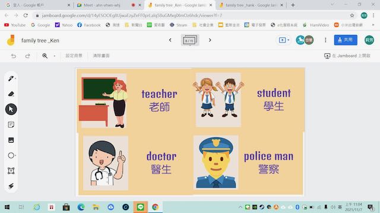
Task: Open the LINE app on the taskbar
Action: 141,207
